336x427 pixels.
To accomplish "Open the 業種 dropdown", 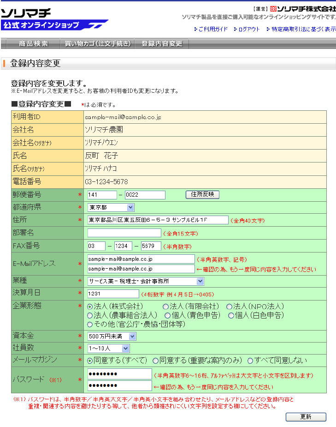I will pyautogui.click(x=146, y=281).
